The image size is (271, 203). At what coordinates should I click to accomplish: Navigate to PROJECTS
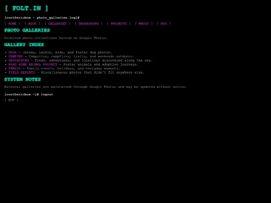[119, 24]
